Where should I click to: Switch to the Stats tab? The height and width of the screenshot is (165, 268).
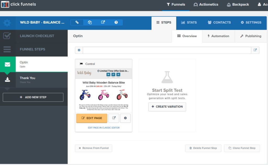click(189, 23)
